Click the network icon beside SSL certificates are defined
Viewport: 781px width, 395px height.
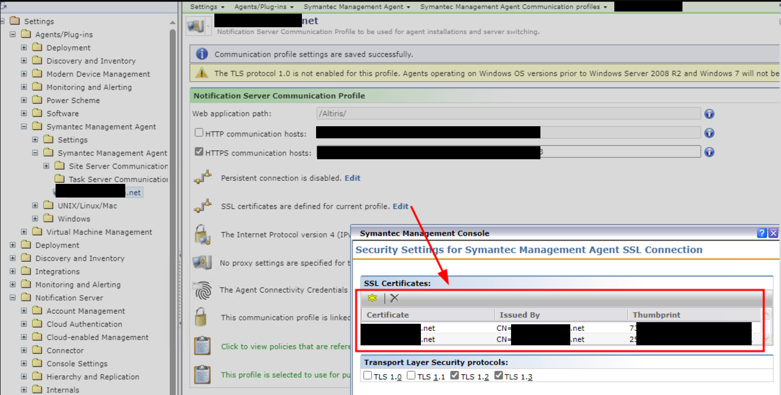(x=202, y=206)
